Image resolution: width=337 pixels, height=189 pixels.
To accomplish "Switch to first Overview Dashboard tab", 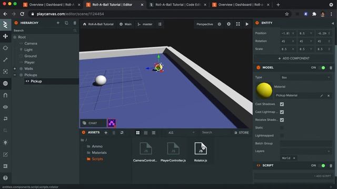I will [52, 5].
